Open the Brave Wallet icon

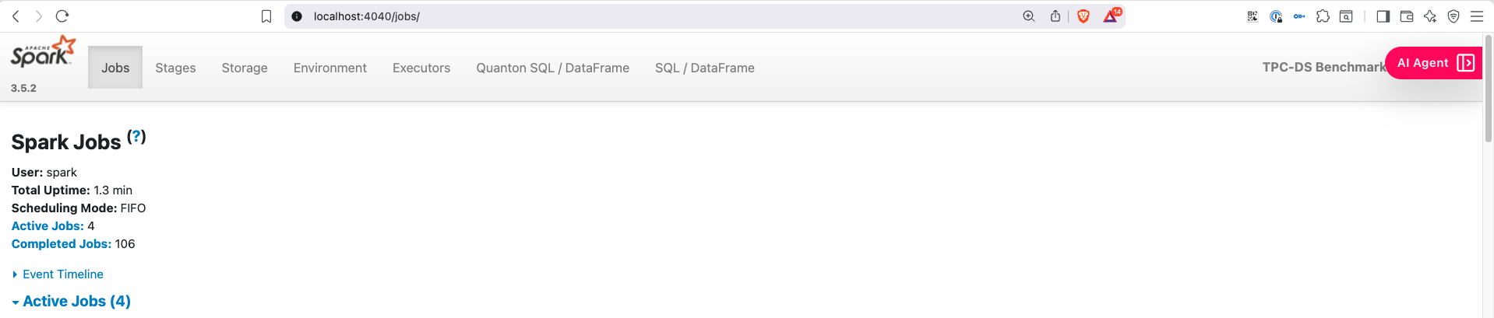[x=1407, y=16]
